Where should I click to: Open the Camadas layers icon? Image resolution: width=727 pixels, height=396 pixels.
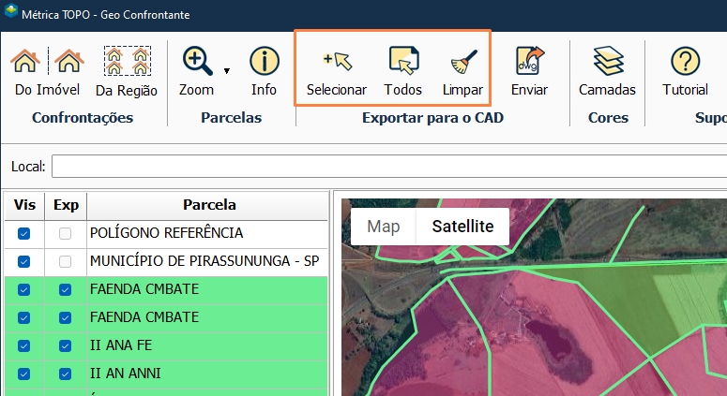point(607,64)
